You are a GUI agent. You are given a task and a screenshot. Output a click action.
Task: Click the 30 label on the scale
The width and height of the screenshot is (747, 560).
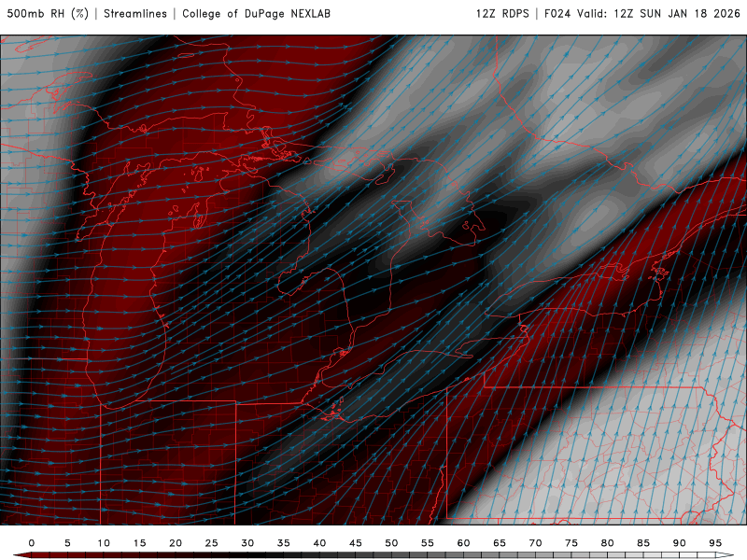pyautogui.click(x=247, y=543)
